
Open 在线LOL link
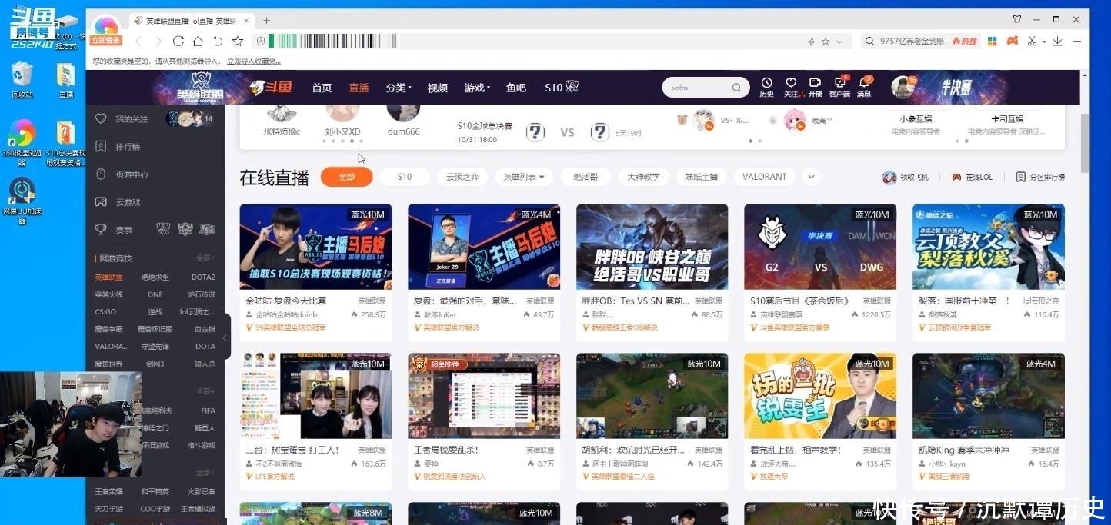973,178
